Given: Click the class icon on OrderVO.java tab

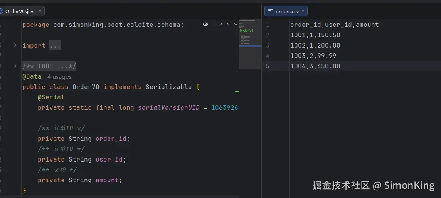Looking at the screenshot, I should coord(1,12).
